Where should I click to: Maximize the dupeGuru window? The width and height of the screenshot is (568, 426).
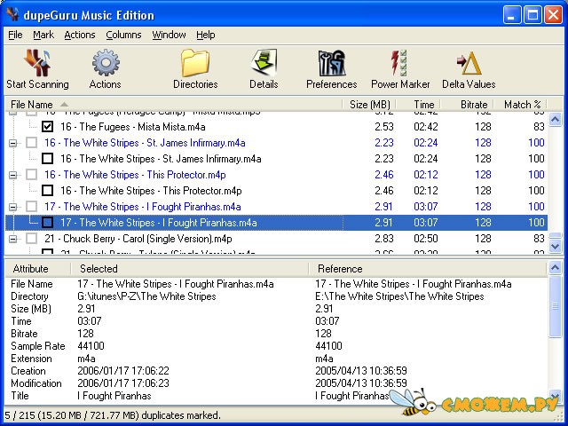point(532,15)
